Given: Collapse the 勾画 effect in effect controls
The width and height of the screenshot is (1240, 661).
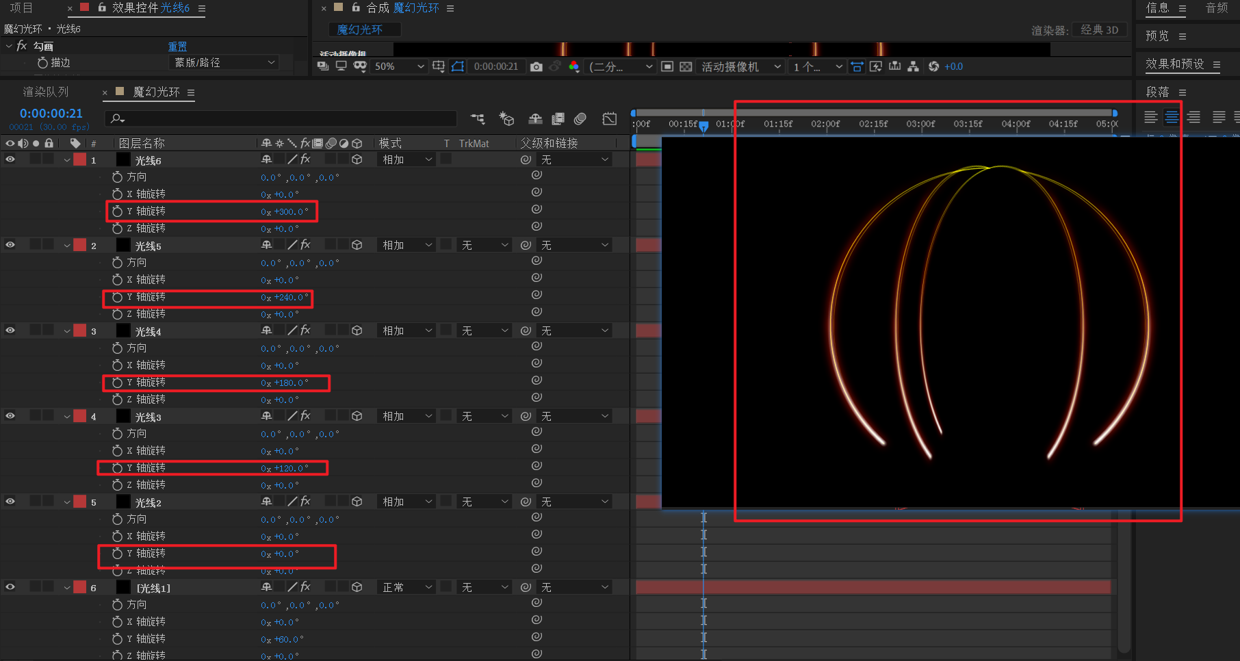Looking at the screenshot, I should point(9,46).
